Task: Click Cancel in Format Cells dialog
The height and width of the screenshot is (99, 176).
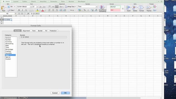Action: tap(55, 93)
